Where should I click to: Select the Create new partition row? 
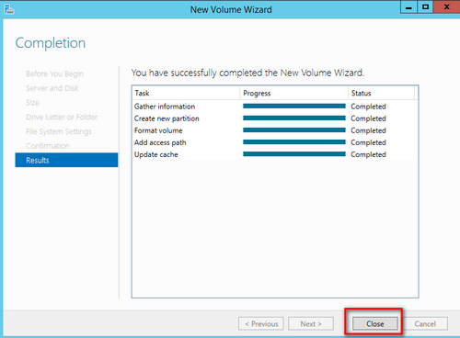coord(275,118)
